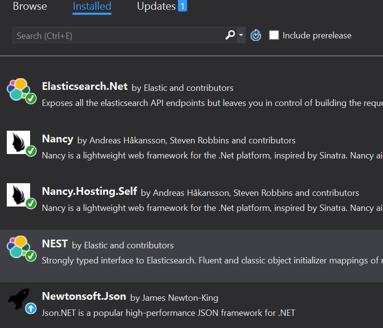Switch to the Browse tab
Screen dimensions: 383x328
point(30,6)
